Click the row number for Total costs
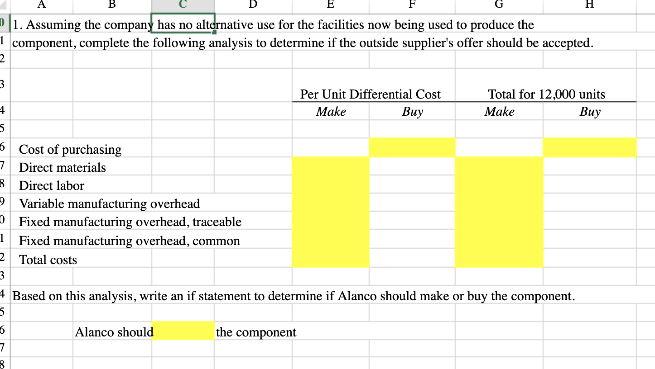The width and height of the screenshot is (655, 369). (x=4, y=260)
